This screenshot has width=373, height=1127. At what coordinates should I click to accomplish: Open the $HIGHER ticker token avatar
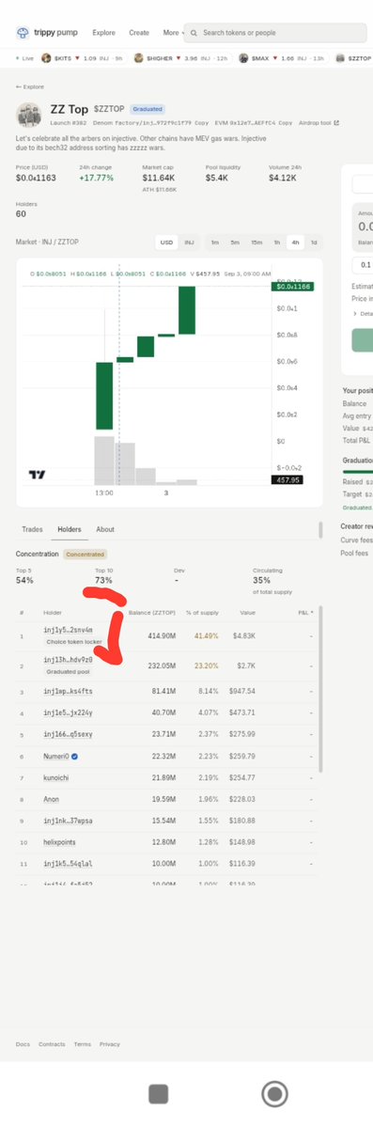click(138, 57)
